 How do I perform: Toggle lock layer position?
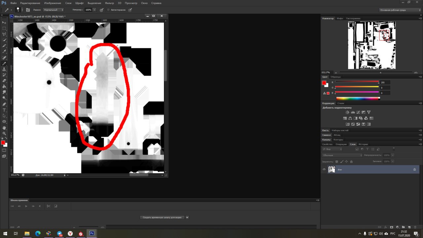[346, 162]
